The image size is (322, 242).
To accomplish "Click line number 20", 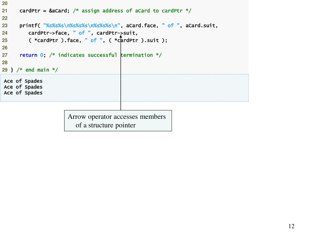I will (5, 3).
